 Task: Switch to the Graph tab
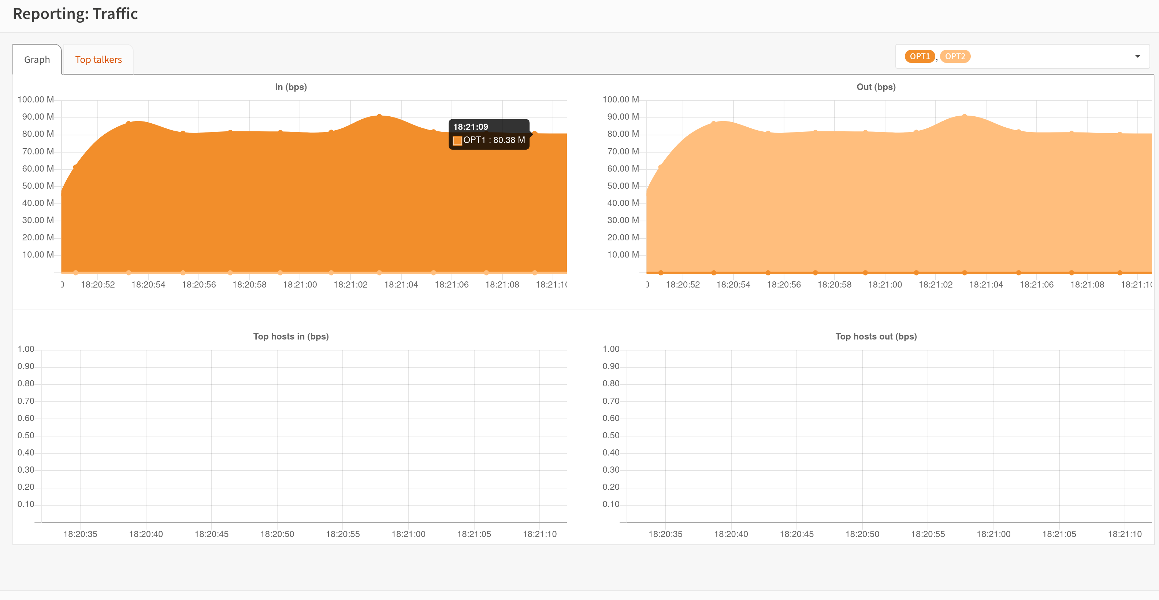(x=37, y=59)
